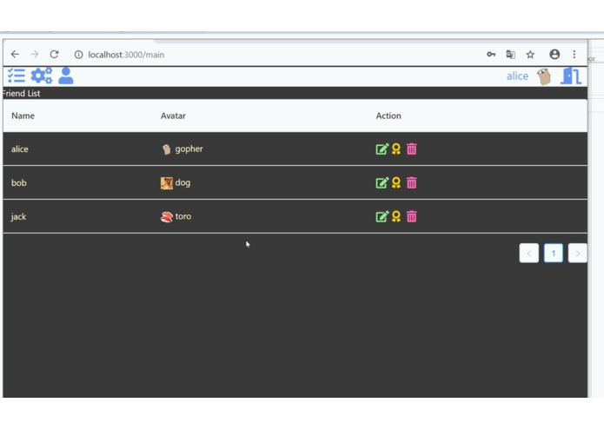Click the toro avatar label text
This screenshot has width=604, height=429.
coord(183,216)
